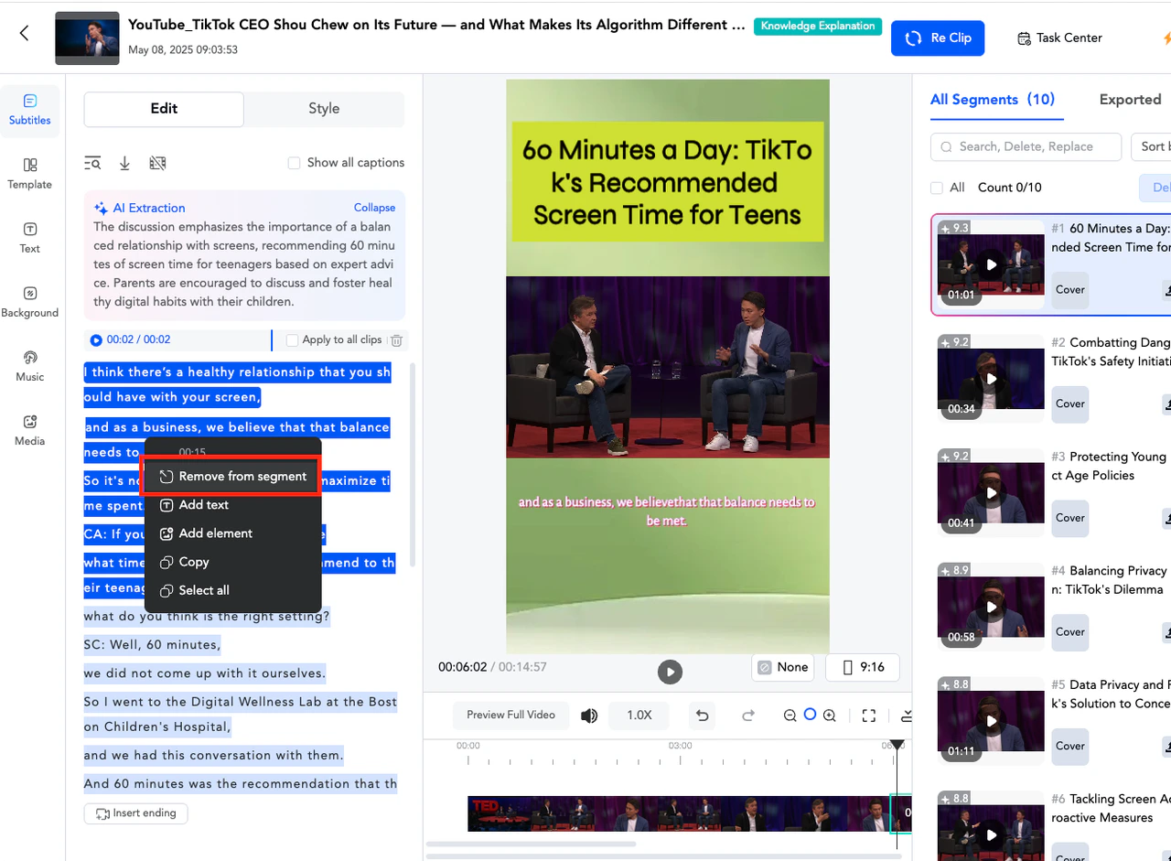Image resolution: width=1171 pixels, height=861 pixels.
Task: Open the Media sidebar panel
Action: click(x=30, y=430)
